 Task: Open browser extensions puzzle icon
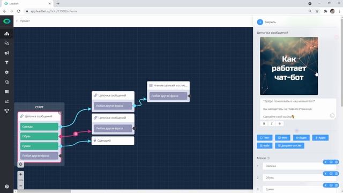325,11
